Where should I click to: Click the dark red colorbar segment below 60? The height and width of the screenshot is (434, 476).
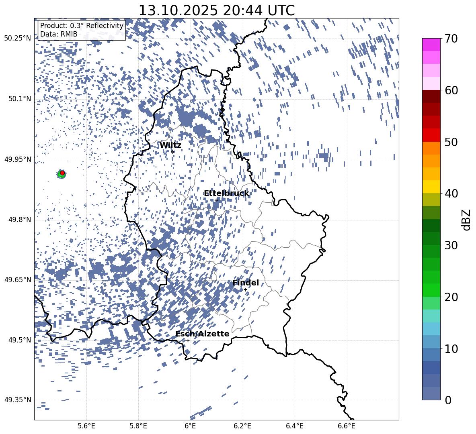(x=431, y=96)
